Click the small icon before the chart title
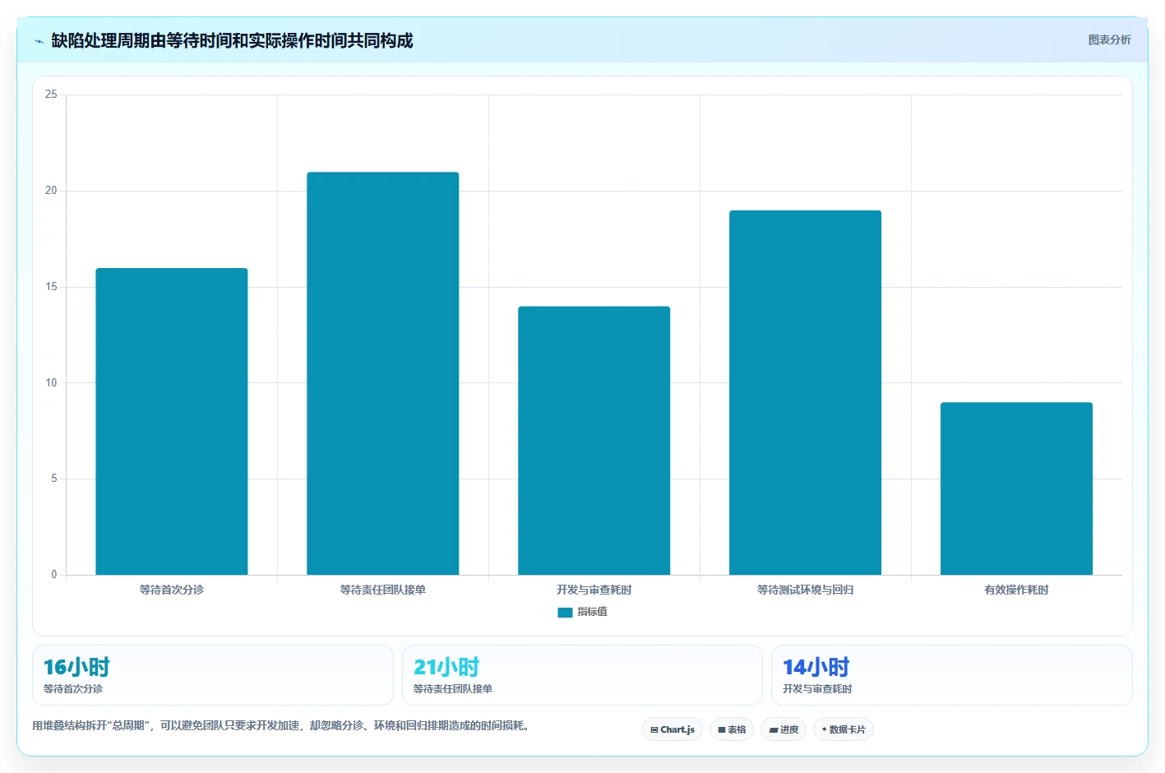Screen dimensions: 1165x773 click(39, 41)
